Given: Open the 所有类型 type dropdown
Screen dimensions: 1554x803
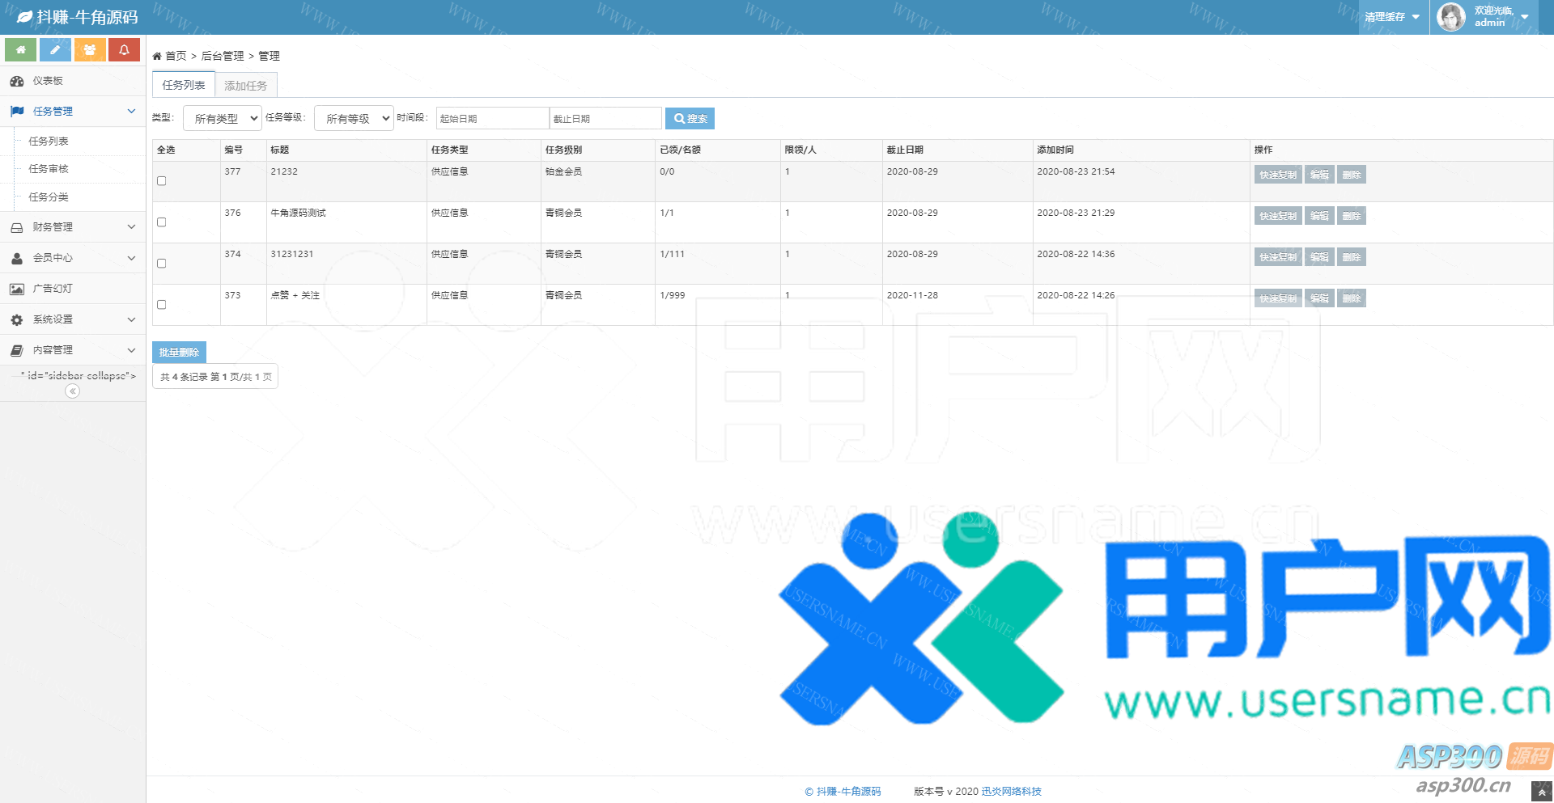Looking at the screenshot, I should point(223,118).
